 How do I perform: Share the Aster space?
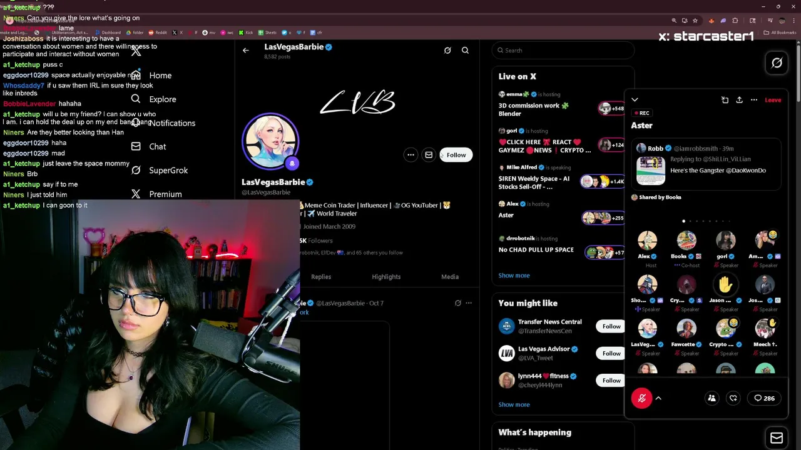tap(739, 100)
